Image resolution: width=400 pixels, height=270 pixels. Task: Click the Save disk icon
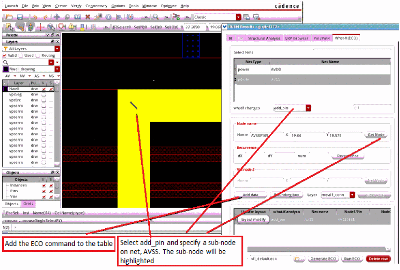[20, 17]
